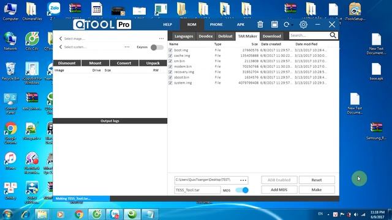Open Internet Explorer from taskbar
392x220 pixels.
tap(26, 215)
